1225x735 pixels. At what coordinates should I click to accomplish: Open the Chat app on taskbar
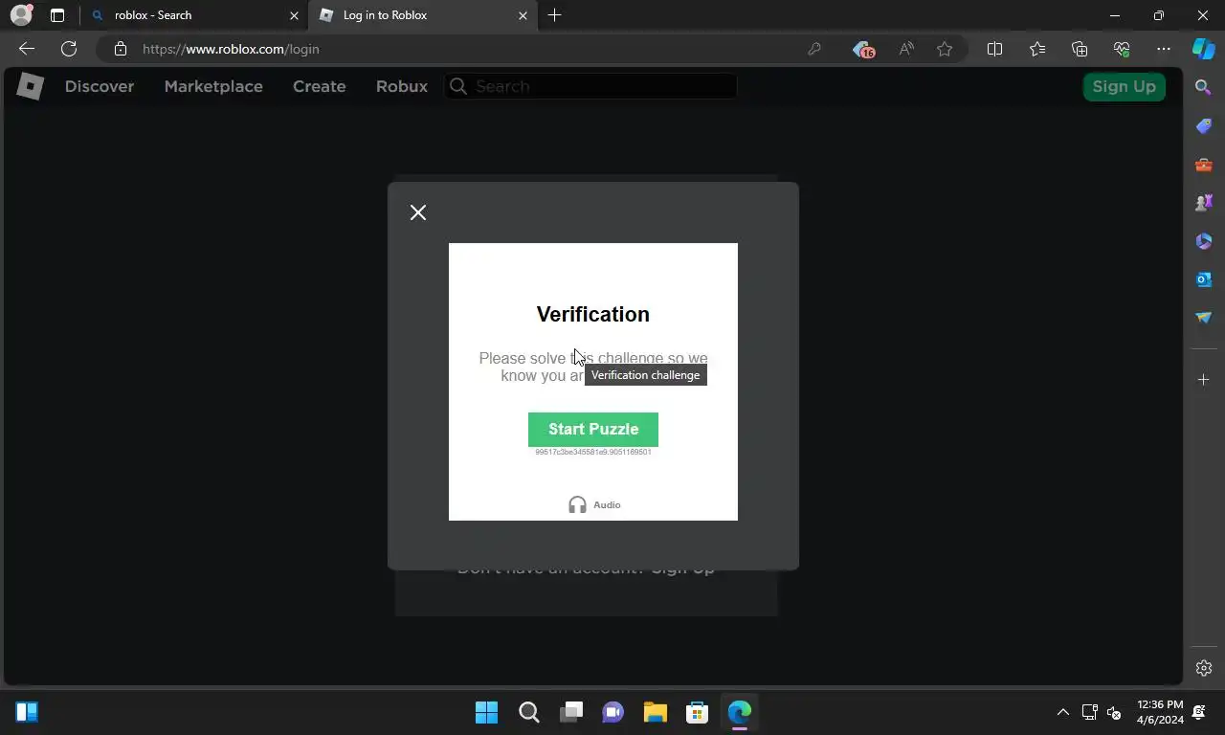pyautogui.click(x=613, y=712)
